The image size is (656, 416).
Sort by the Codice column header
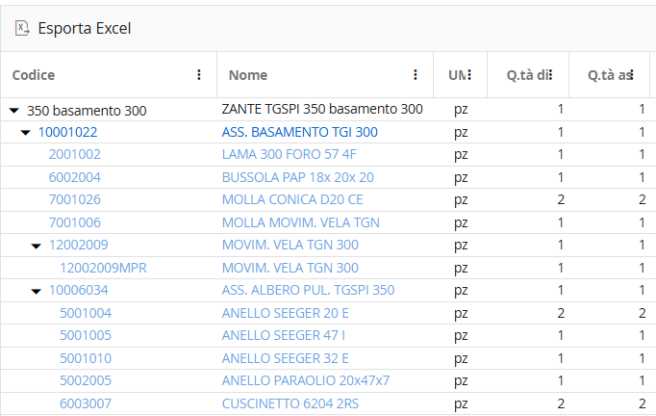[34, 75]
